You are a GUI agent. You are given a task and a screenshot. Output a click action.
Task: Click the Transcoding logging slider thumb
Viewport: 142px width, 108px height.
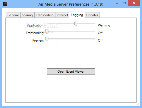(47, 32)
